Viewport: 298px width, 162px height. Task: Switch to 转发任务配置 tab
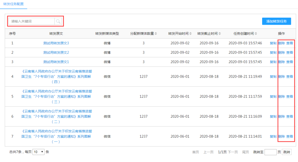click(x=13, y=4)
